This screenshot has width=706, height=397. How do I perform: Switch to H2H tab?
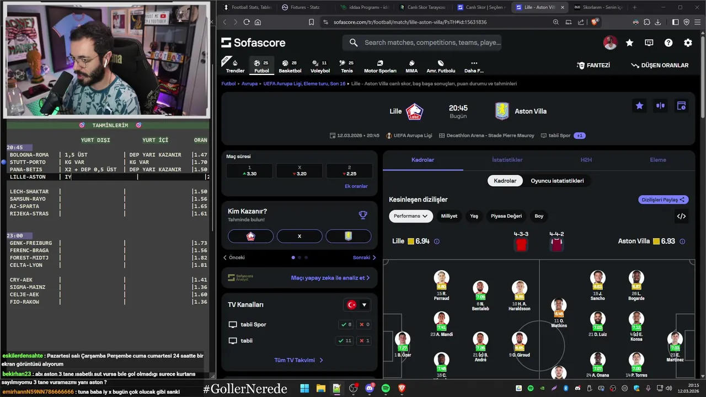(586, 160)
